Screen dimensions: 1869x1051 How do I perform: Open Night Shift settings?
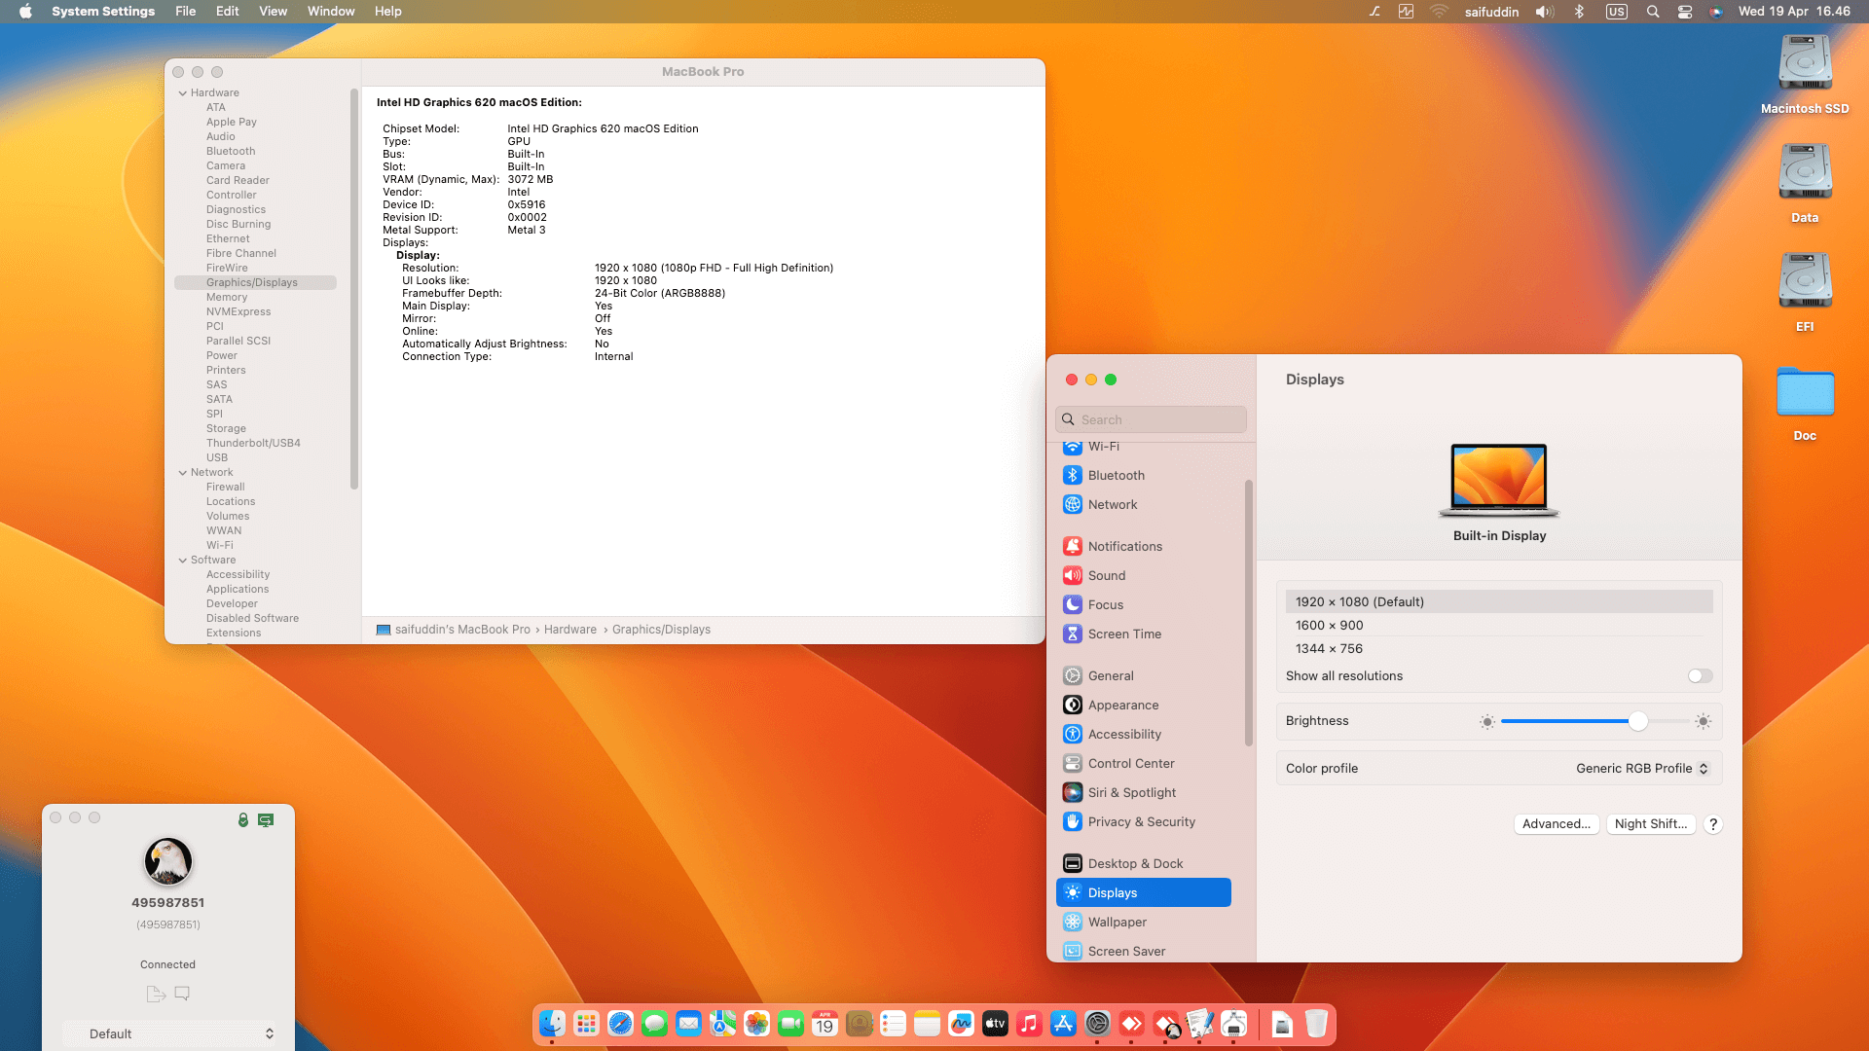(x=1651, y=823)
